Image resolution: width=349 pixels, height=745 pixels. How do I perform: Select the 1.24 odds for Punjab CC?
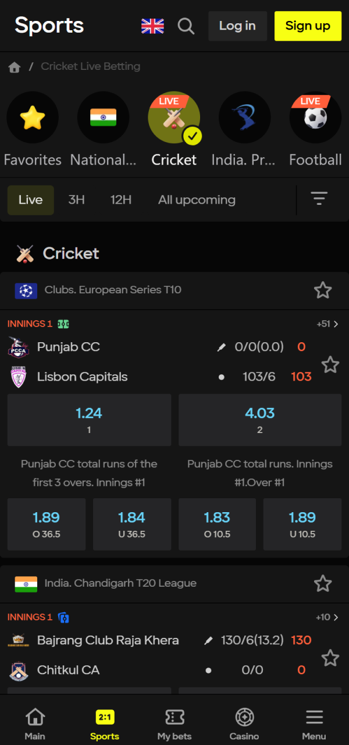[x=89, y=419]
